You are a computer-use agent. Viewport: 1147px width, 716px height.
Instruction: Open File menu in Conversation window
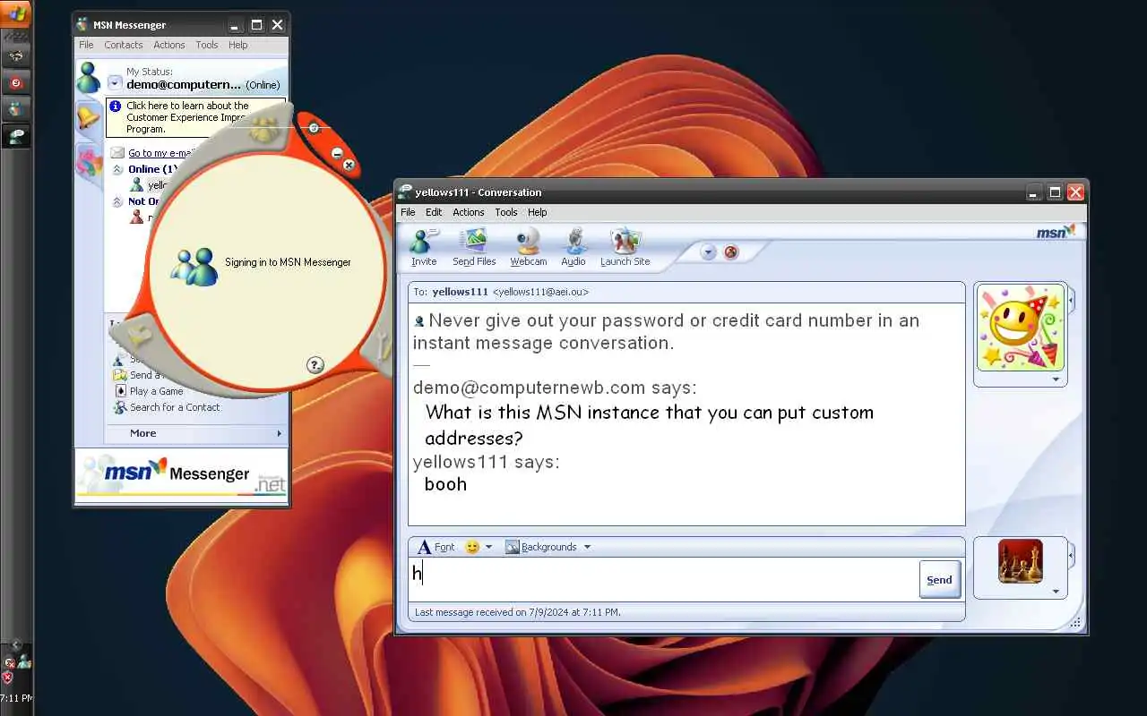pyautogui.click(x=408, y=212)
